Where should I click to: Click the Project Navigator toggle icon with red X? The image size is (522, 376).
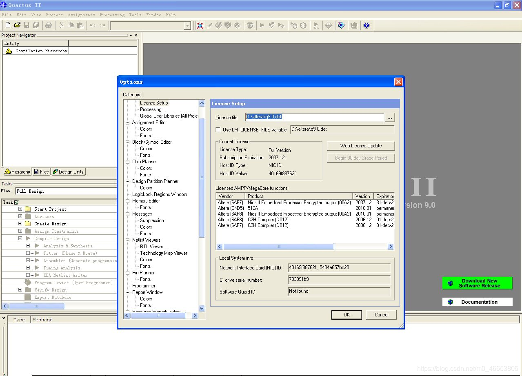click(200, 25)
